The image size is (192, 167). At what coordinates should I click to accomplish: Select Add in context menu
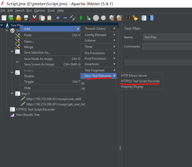click(50, 29)
